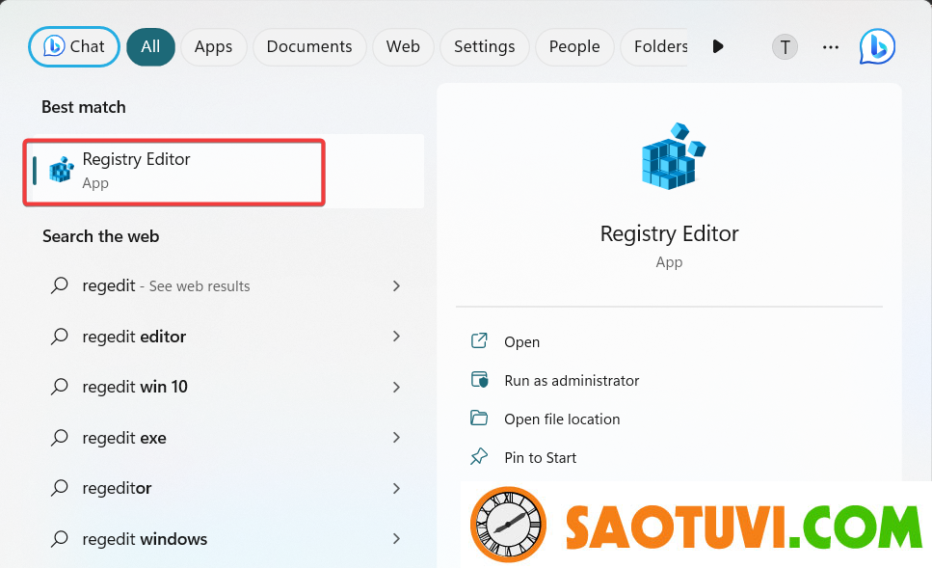The height and width of the screenshot is (568, 932).
Task: Expand the chevron next to 'regedit editor'
Action: 396,337
